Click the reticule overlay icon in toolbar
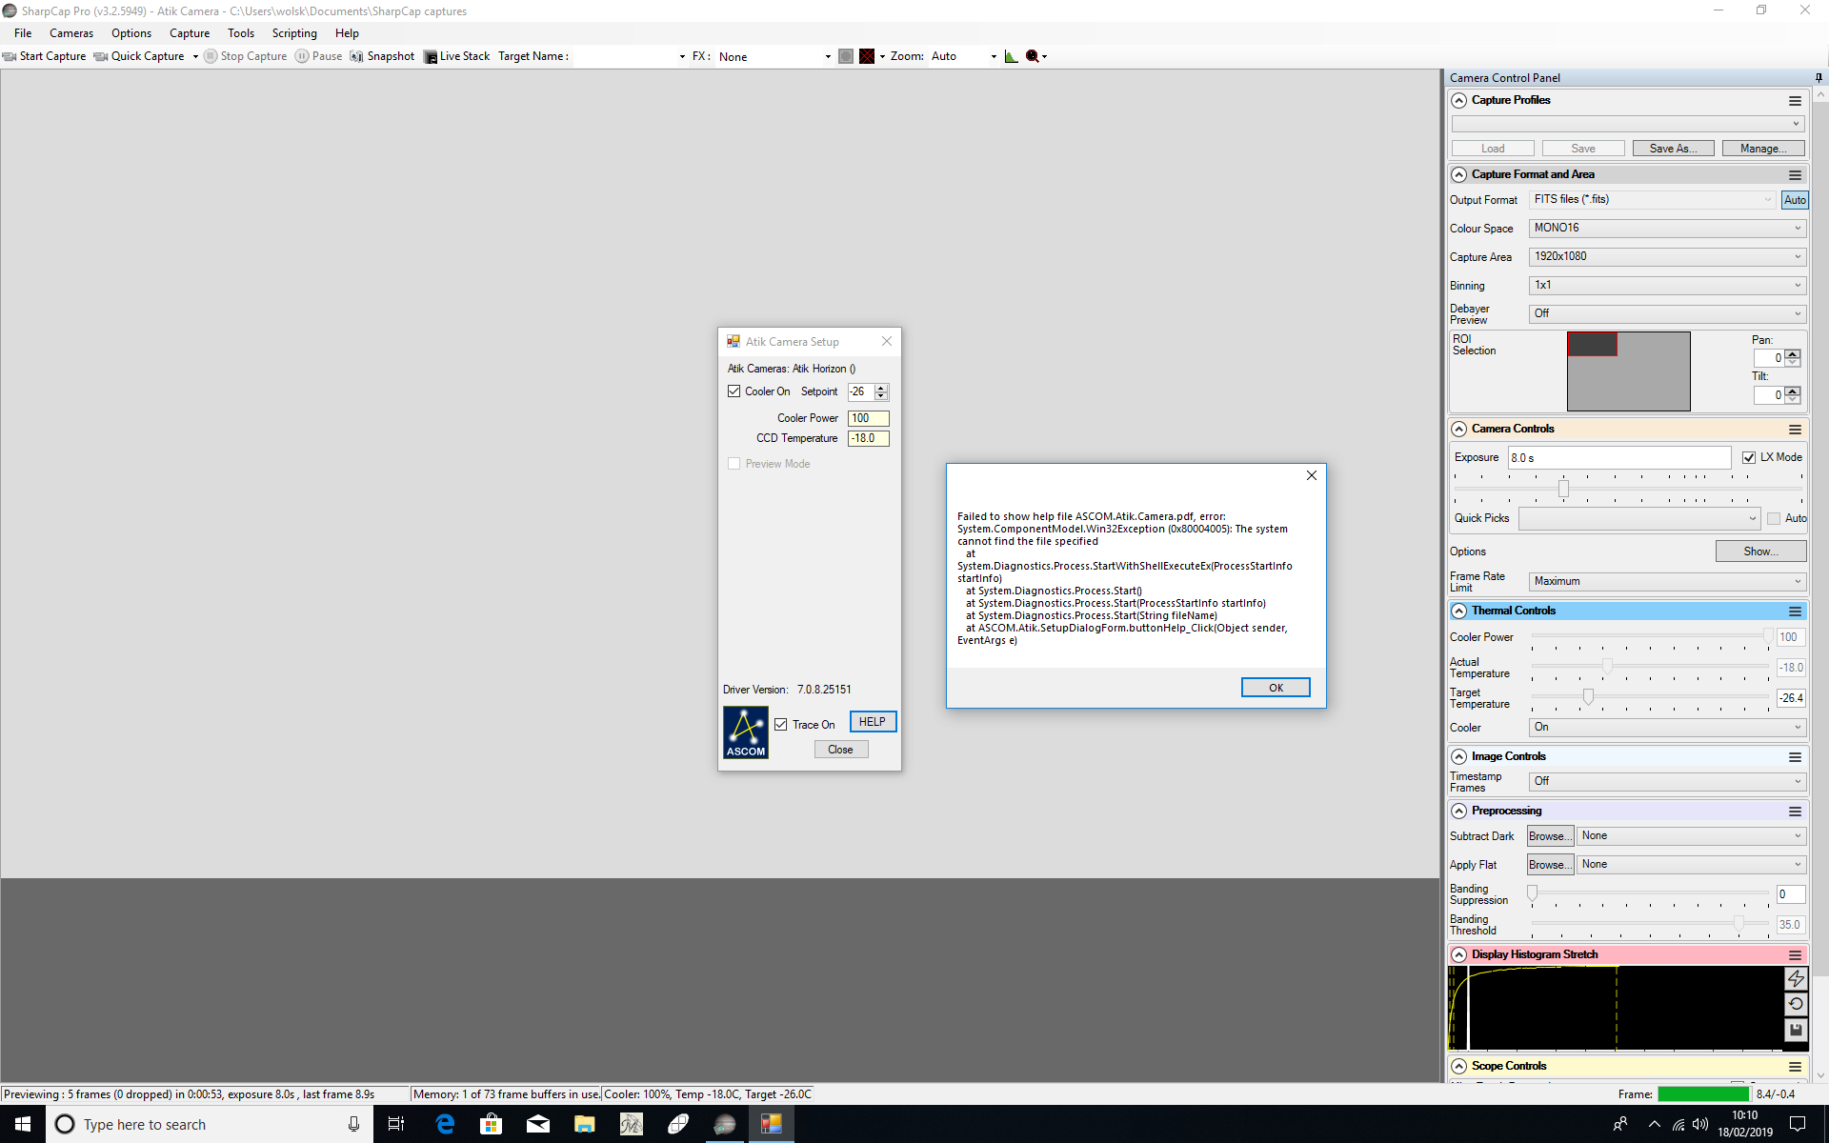The width and height of the screenshot is (1829, 1143). click(867, 56)
